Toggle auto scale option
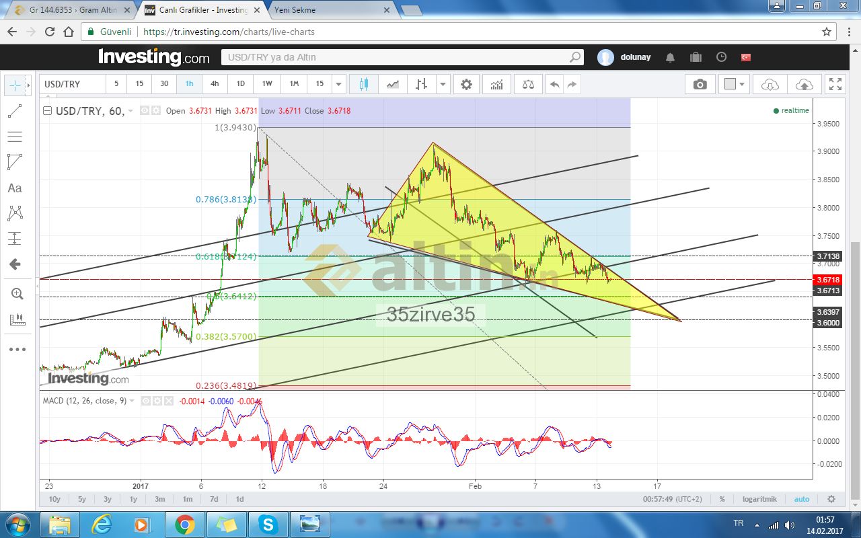861x538 pixels. coord(801,499)
